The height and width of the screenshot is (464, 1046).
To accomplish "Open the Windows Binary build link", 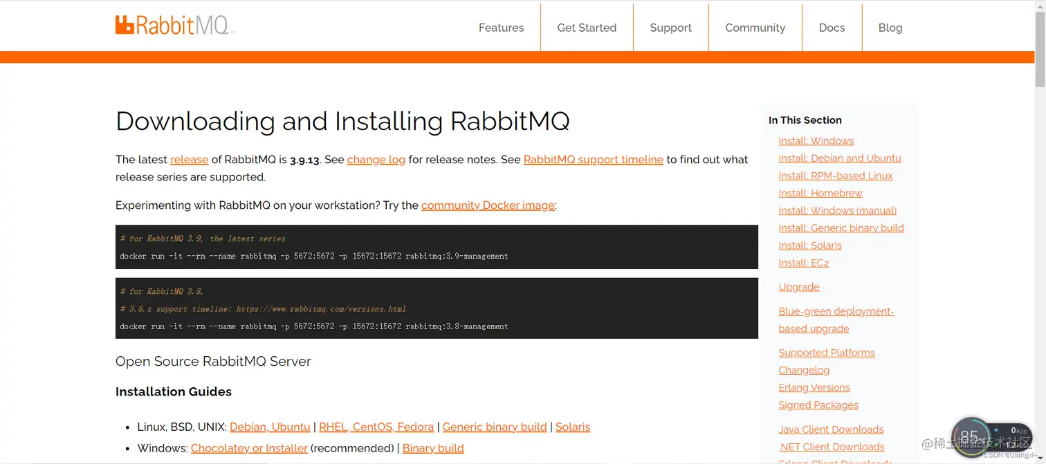I will click(433, 448).
